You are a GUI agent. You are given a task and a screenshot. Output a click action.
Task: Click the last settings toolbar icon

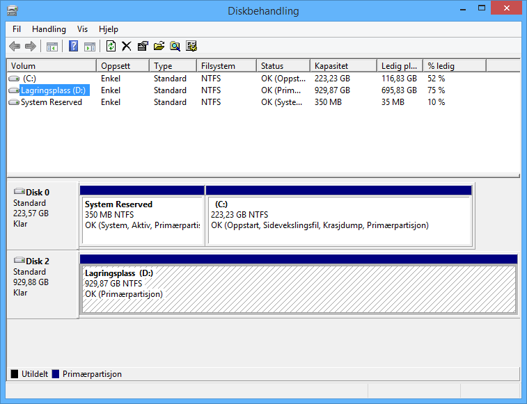[x=191, y=46]
